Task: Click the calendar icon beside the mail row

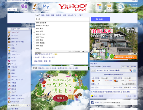Action: coord(134,70)
